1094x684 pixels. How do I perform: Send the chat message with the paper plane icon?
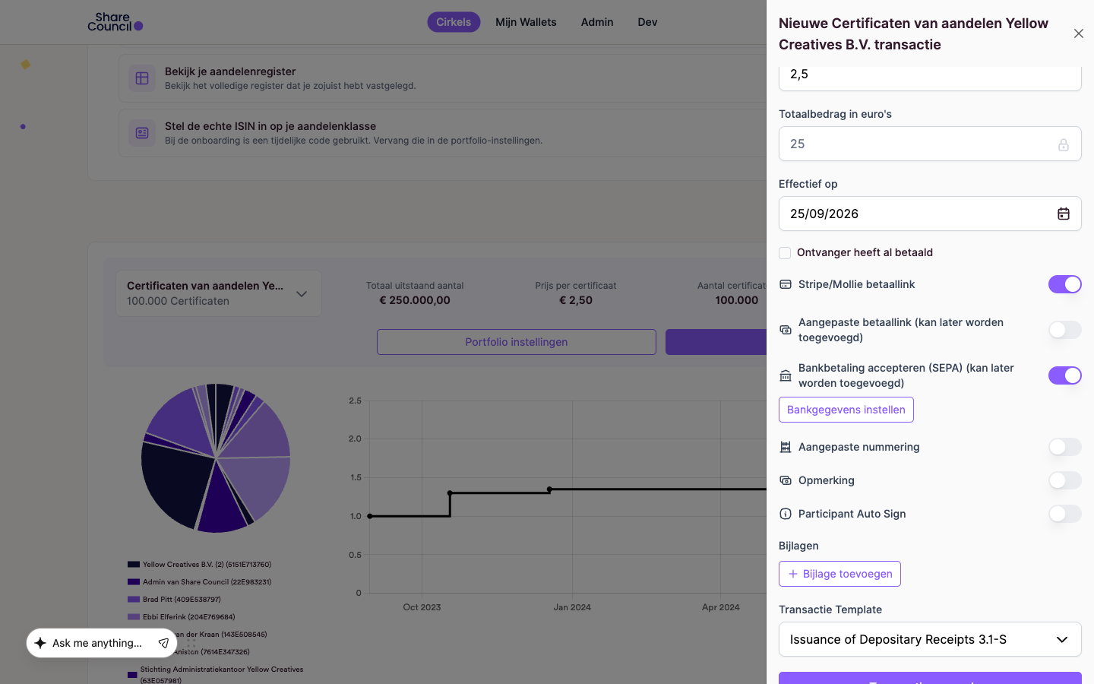163,643
